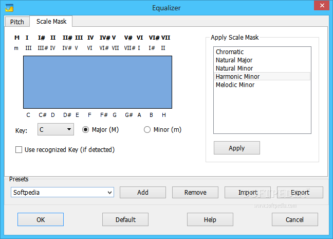Click the Equalizer app icon in title bar
The height and width of the screenshot is (239, 333).
9,8
